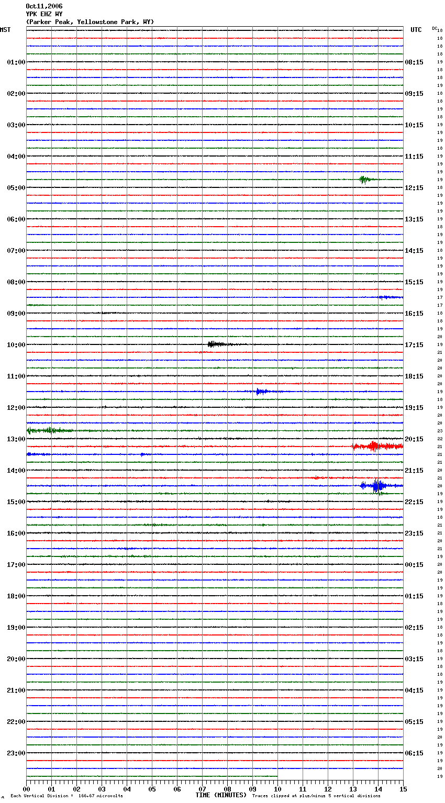The height and width of the screenshot is (803, 445).
Task: Select the MST time label '20:00'
Action: [16, 659]
